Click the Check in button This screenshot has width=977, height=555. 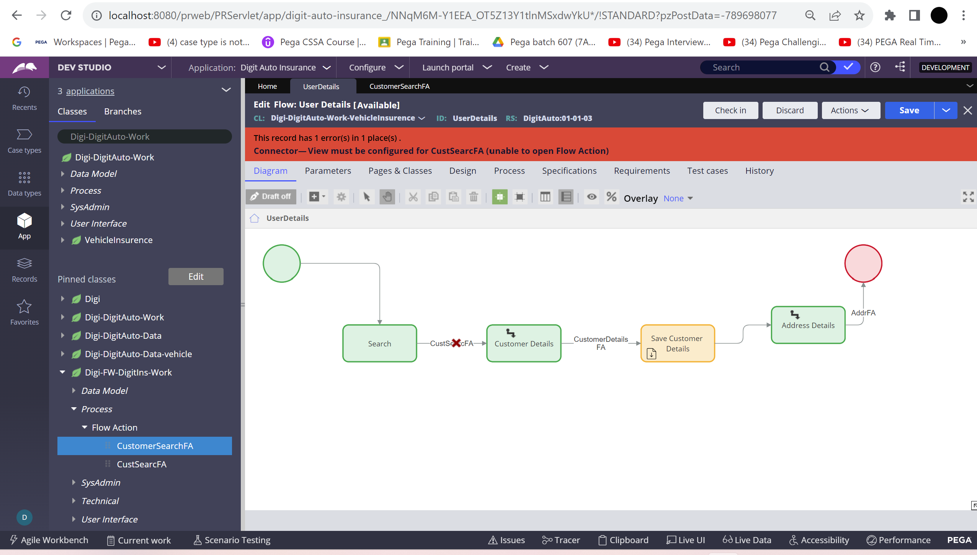tap(731, 109)
